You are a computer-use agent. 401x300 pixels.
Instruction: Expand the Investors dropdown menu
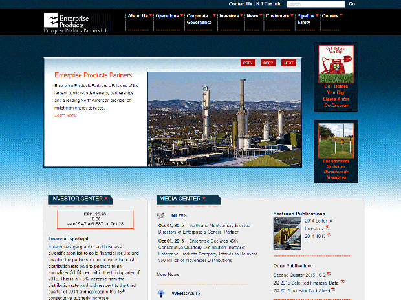click(x=230, y=15)
